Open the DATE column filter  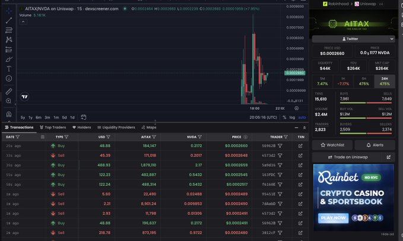pos(17,137)
